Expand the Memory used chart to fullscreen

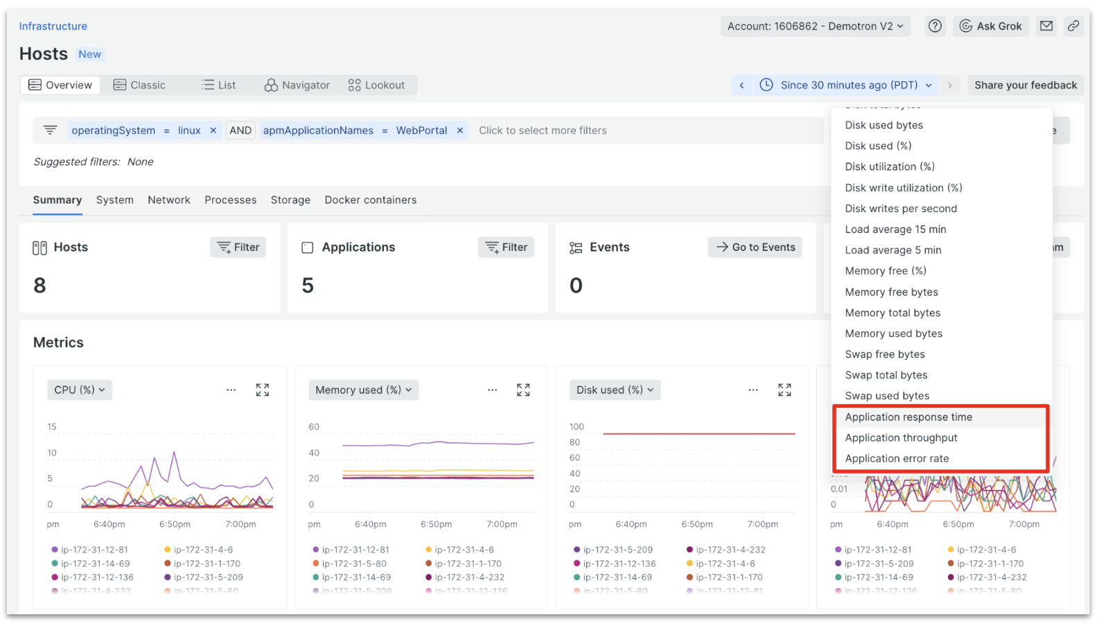click(524, 390)
